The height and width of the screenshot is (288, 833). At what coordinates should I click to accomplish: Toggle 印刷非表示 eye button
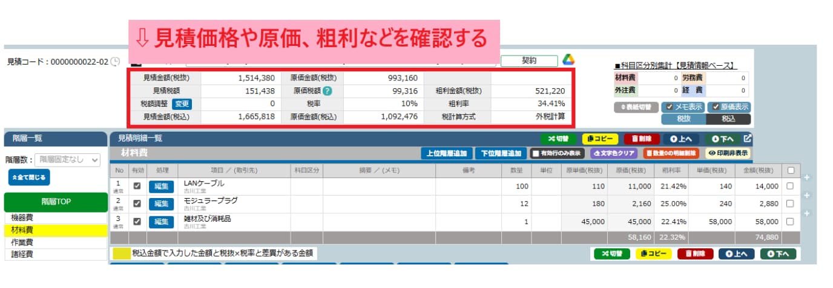click(x=727, y=153)
